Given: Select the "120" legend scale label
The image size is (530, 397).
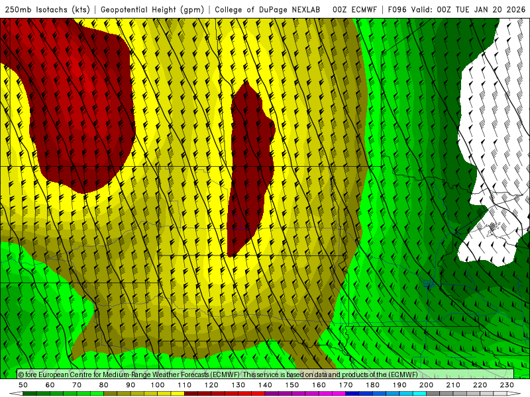Looking at the screenshot, I should 211,385.
